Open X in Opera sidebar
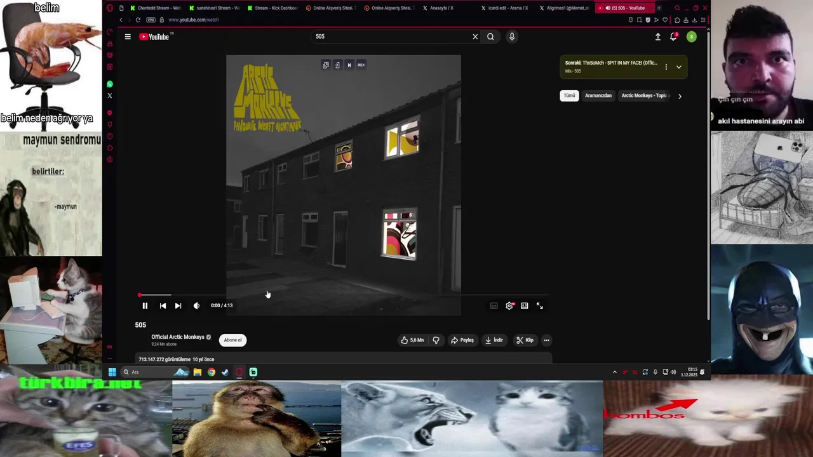 [110, 96]
